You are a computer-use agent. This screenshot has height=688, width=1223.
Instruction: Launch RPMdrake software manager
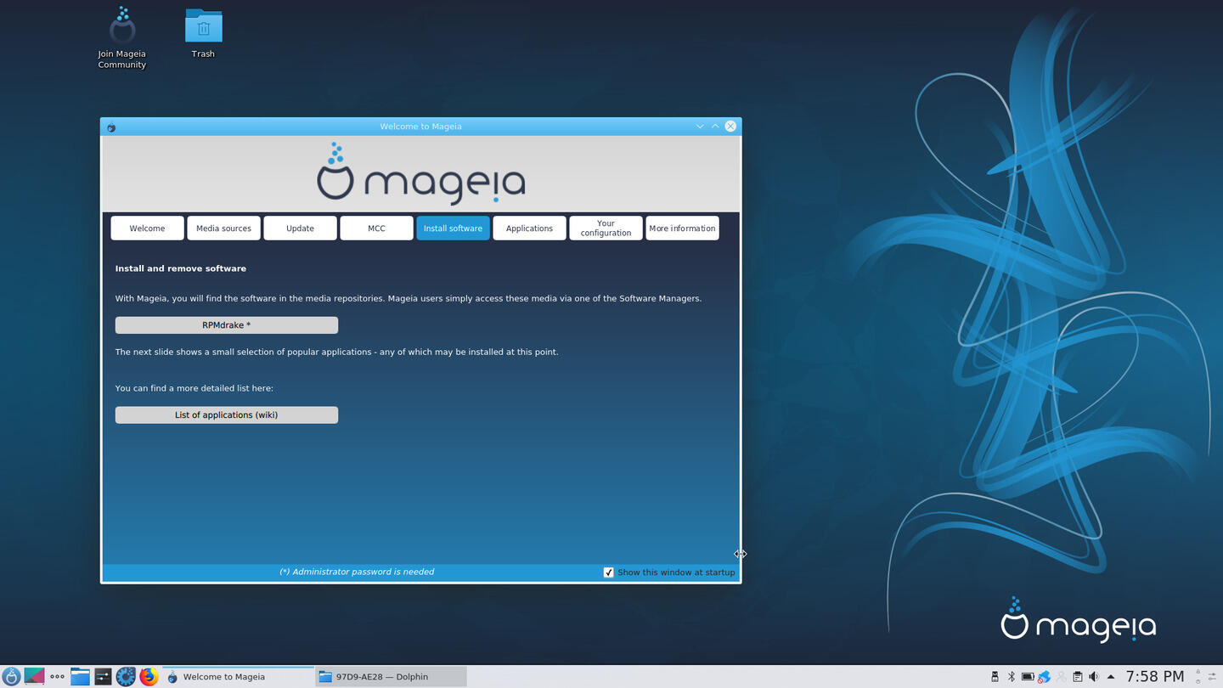pyautogui.click(x=227, y=325)
